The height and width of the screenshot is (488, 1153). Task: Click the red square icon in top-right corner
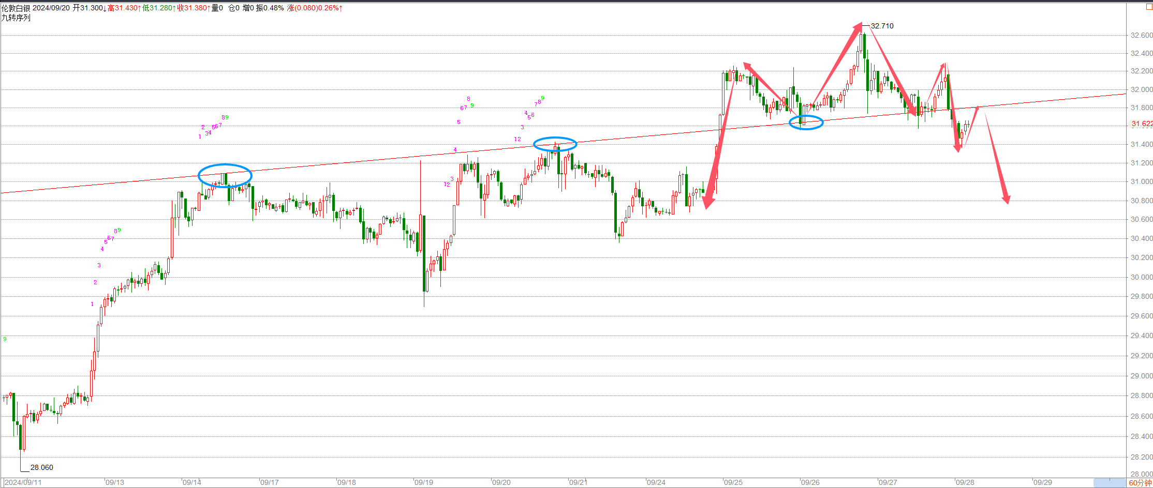[x=1149, y=7]
